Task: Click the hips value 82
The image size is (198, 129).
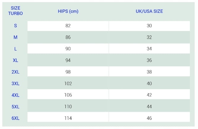Action: click(x=68, y=26)
